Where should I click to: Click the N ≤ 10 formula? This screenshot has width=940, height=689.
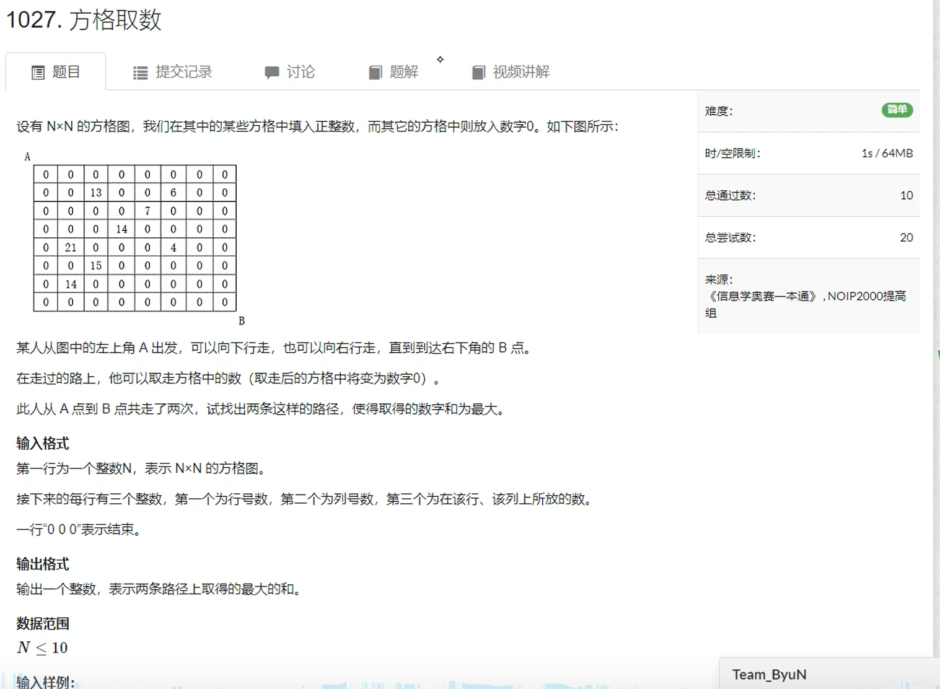[42, 647]
